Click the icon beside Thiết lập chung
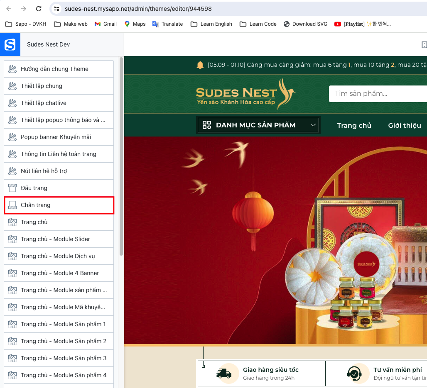Viewport: 427px width, 388px height. 12,86
